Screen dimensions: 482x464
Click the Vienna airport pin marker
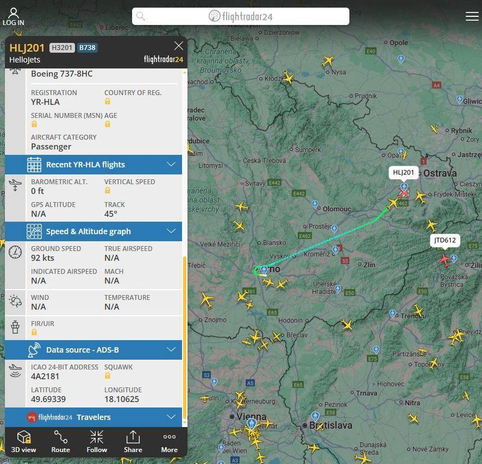251,423
